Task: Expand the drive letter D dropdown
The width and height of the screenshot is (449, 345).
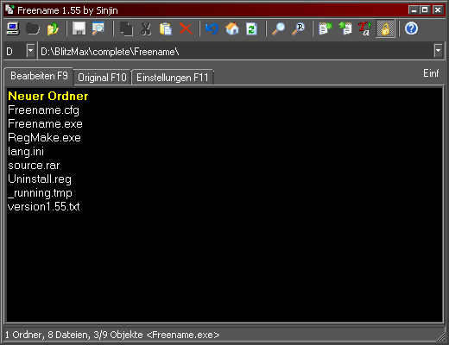Action: (30, 51)
